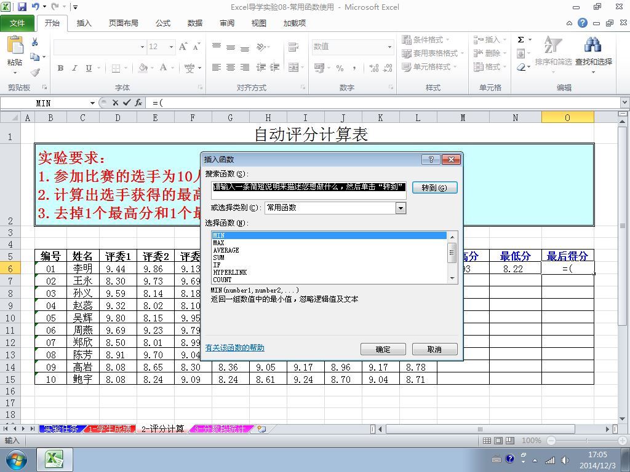Screen dimensions: 630x472
Task: Click the Increase decimal icon
Action: pyautogui.click(x=373, y=68)
